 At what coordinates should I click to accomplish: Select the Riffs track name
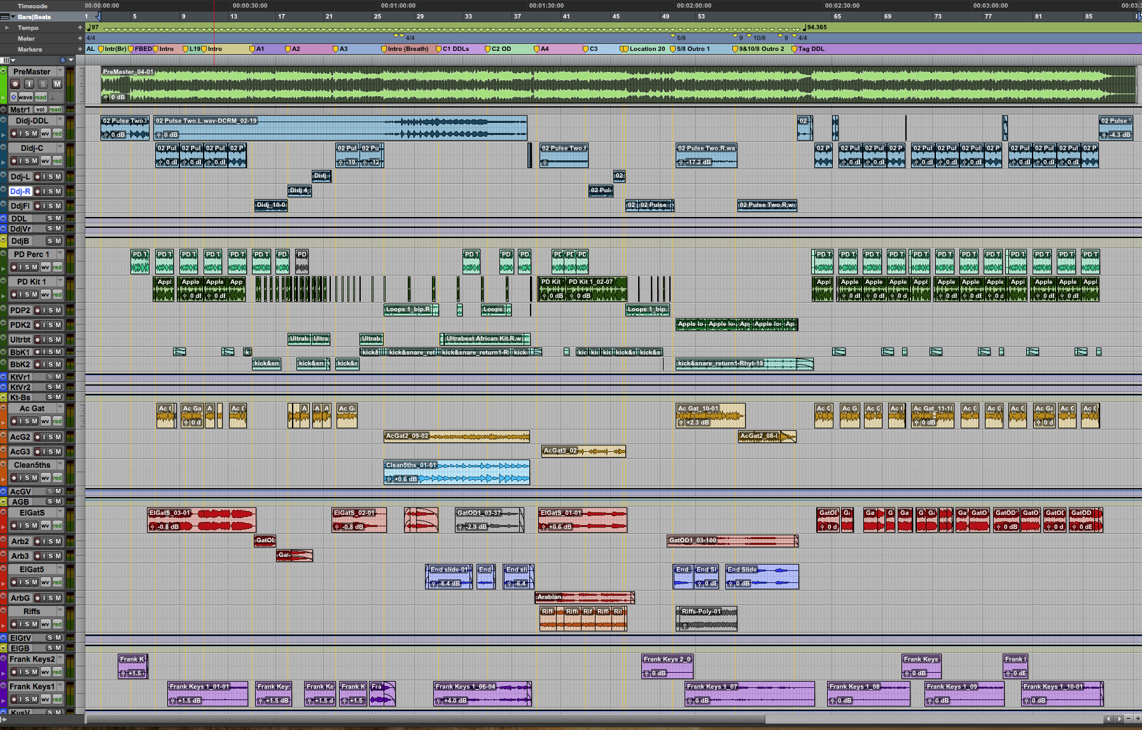point(32,612)
